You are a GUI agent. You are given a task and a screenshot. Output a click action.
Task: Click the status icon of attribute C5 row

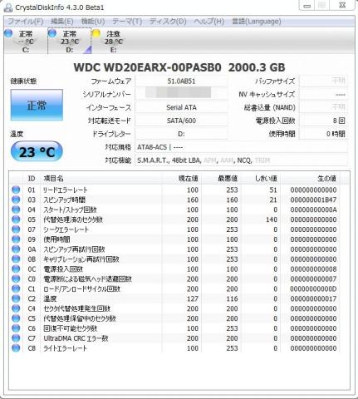click(x=16, y=318)
